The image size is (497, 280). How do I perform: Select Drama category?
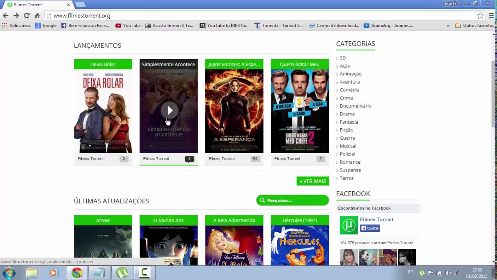coord(347,114)
